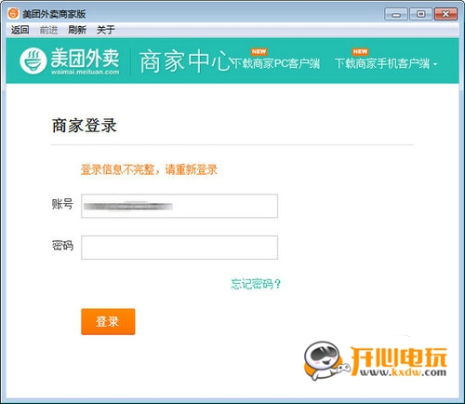Click the 忘记密码? link
Screen dimensions: 465x404
click(256, 284)
